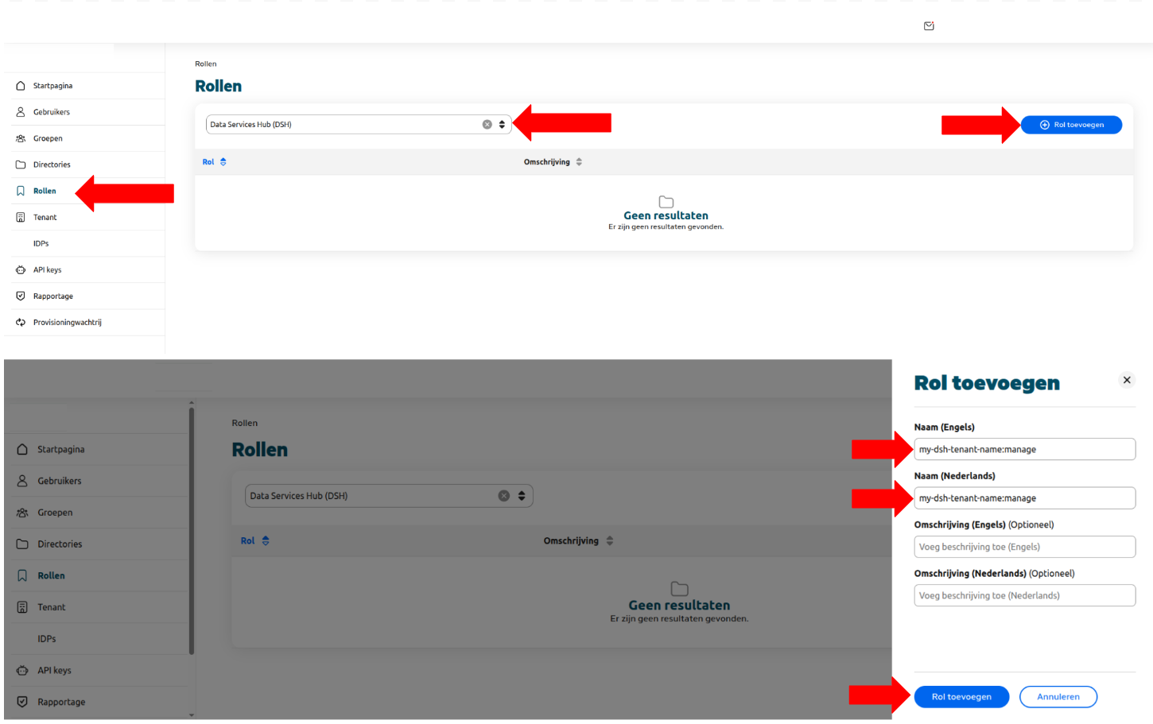Clear Data Services Hub selection on dimmed page

[x=504, y=496]
